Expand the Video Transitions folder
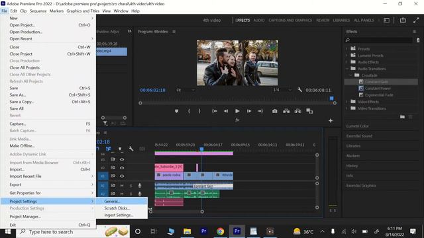Viewport: 424px width, 238px height. pyautogui.click(x=346, y=108)
